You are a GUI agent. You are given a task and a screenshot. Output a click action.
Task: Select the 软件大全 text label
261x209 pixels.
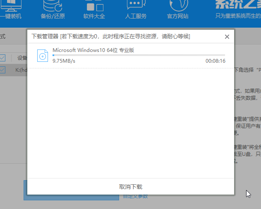click(94, 16)
